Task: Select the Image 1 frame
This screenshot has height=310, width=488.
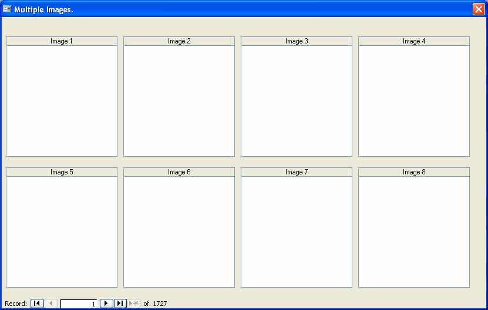Action: (x=62, y=101)
